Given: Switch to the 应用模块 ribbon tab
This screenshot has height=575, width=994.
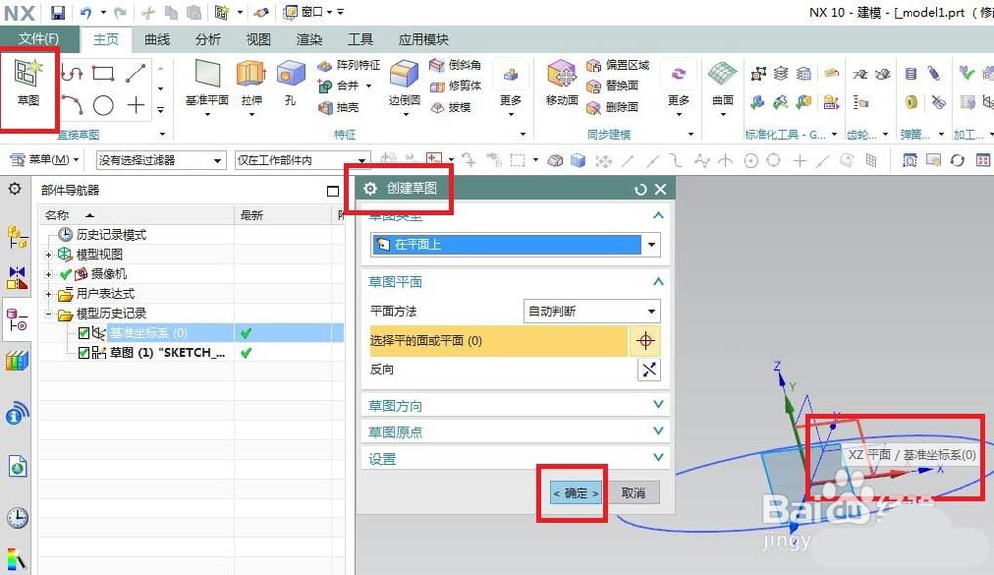Looking at the screenshot, I should coord(423,40).
